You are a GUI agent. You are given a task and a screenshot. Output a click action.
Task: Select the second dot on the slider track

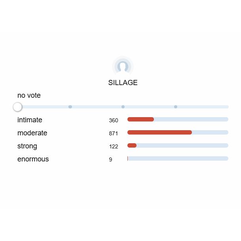(123, 107)
